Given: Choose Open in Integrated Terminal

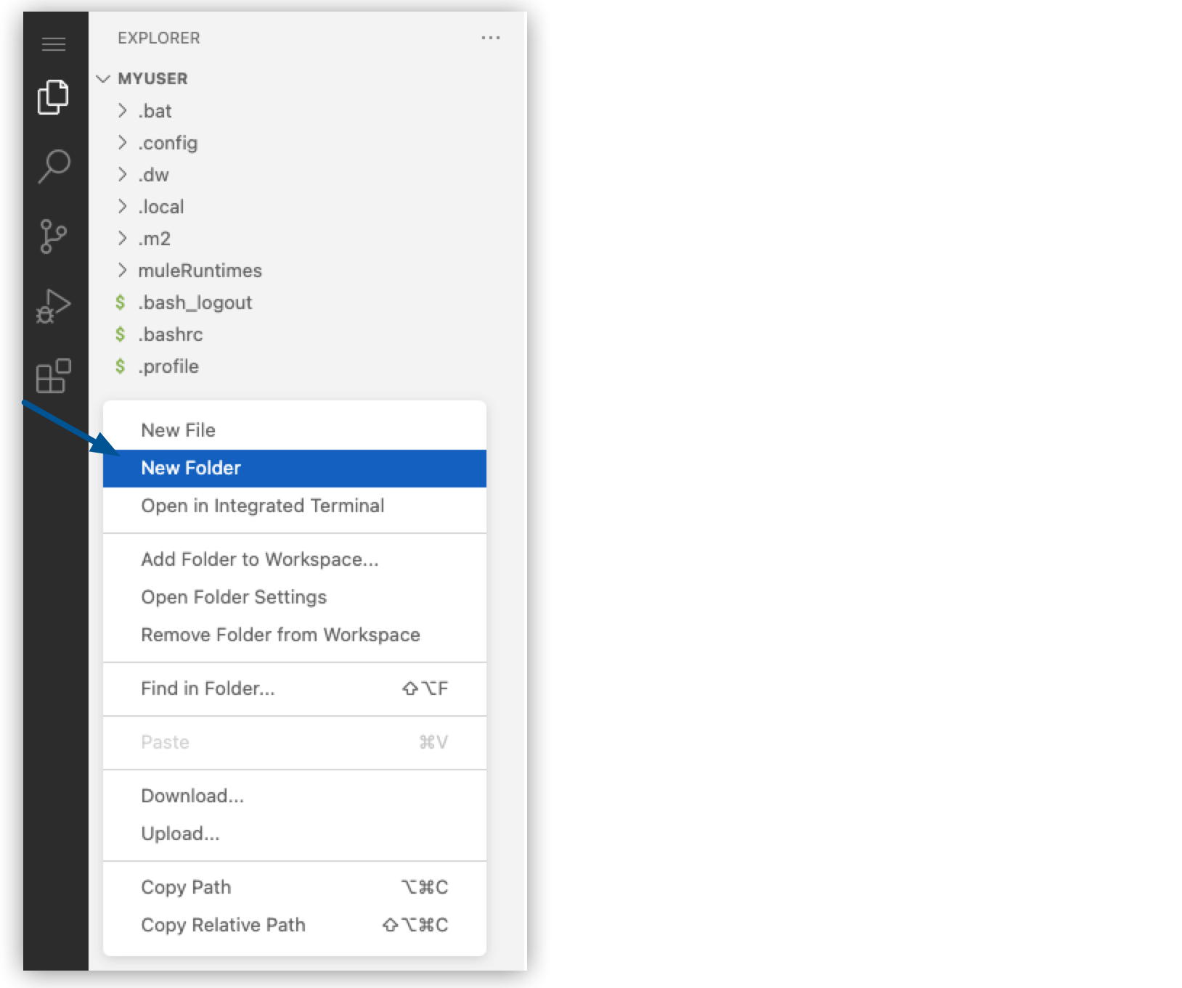Looking at the screenshot, I should click(262, 506).
